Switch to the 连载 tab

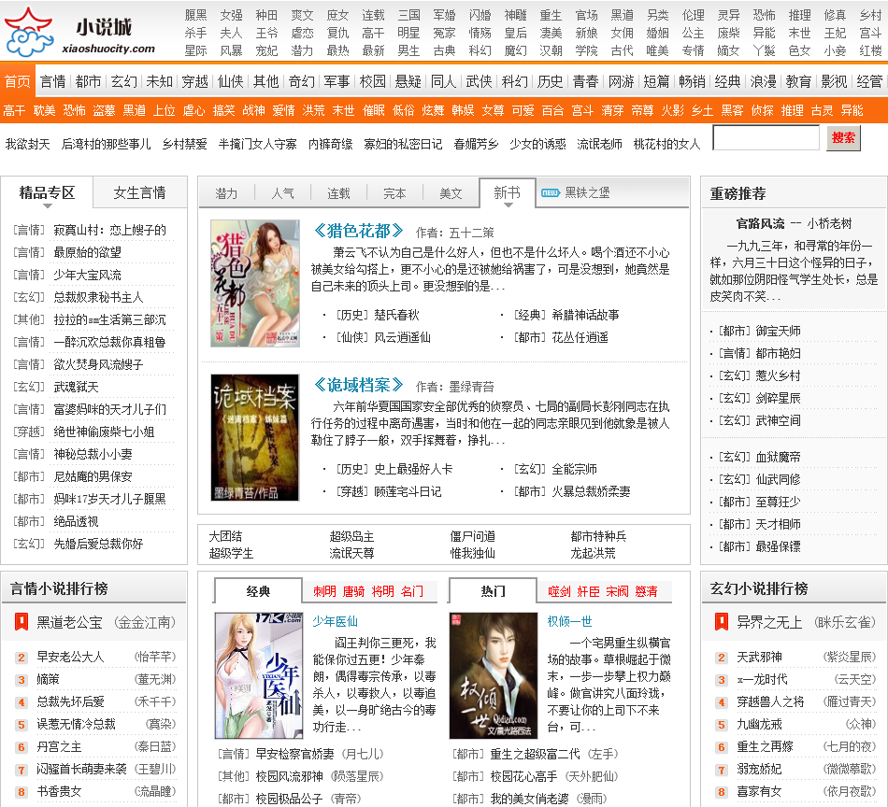pyautogui.click(x=338, y=193)
